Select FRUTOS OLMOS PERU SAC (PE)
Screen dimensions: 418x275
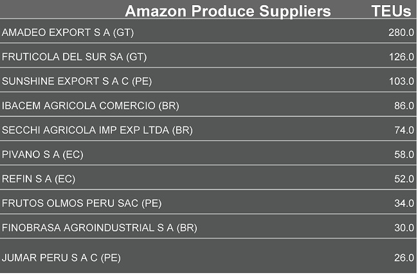click(82, 204)
